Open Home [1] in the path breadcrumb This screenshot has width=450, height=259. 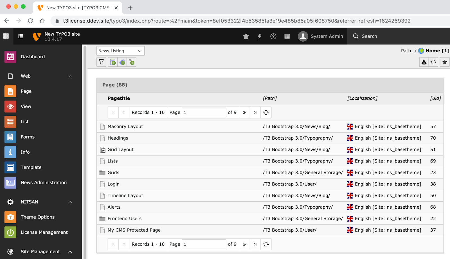pos(434,51)
